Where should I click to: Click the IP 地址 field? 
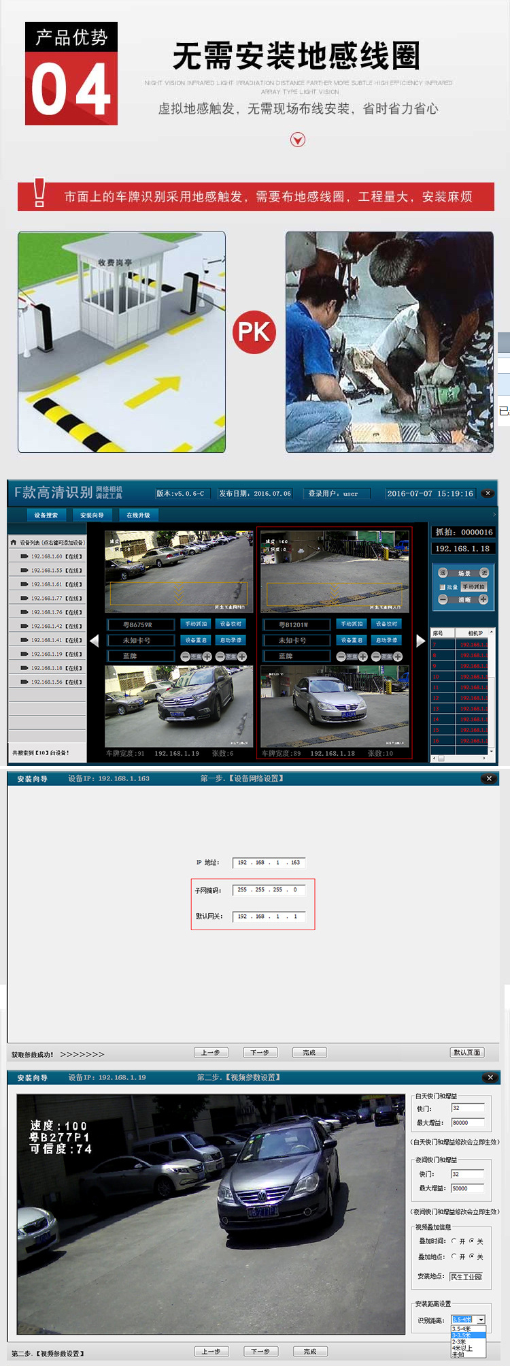pyautogui.click(x=269, y=863)
